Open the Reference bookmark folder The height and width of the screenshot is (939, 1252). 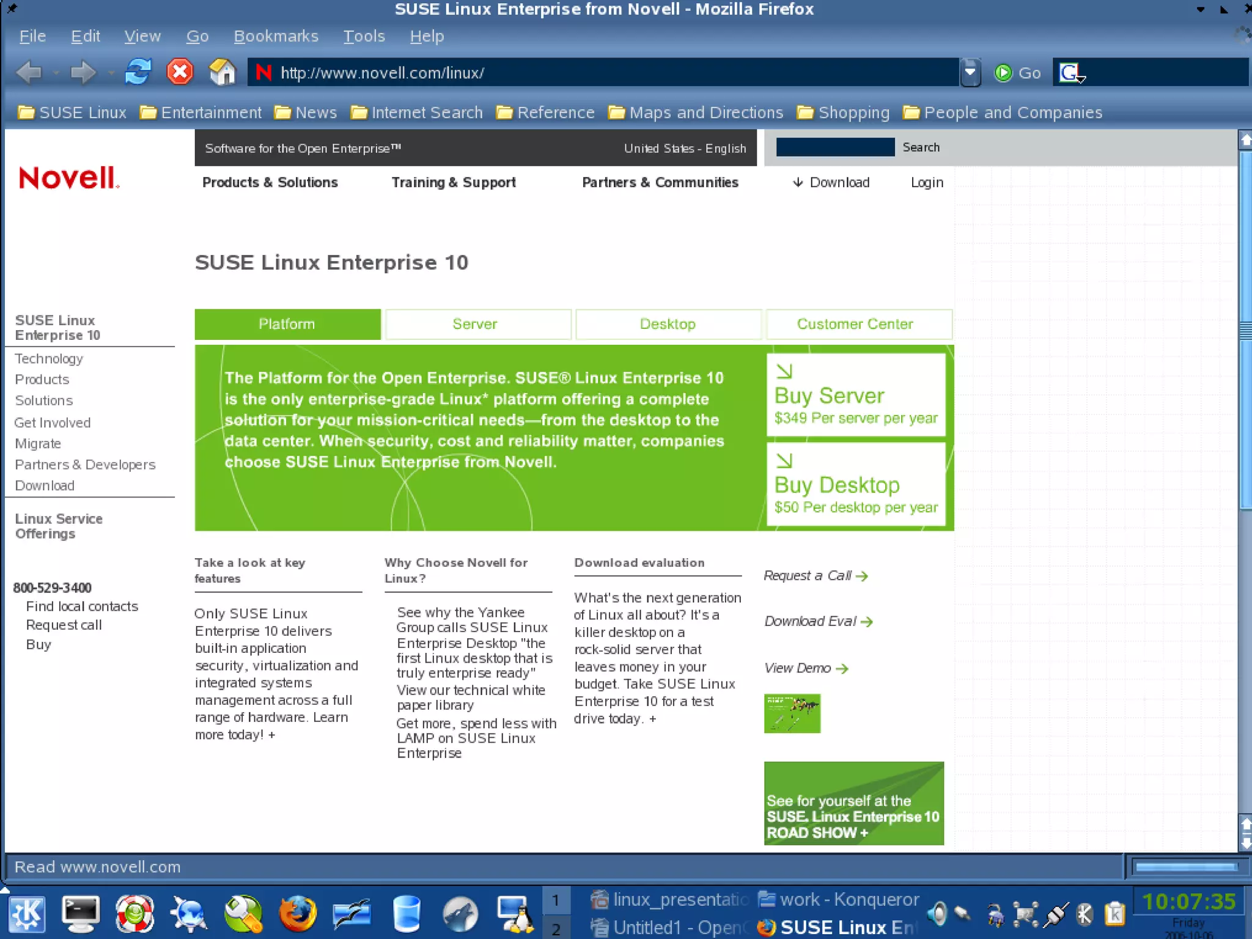[545, 112]
